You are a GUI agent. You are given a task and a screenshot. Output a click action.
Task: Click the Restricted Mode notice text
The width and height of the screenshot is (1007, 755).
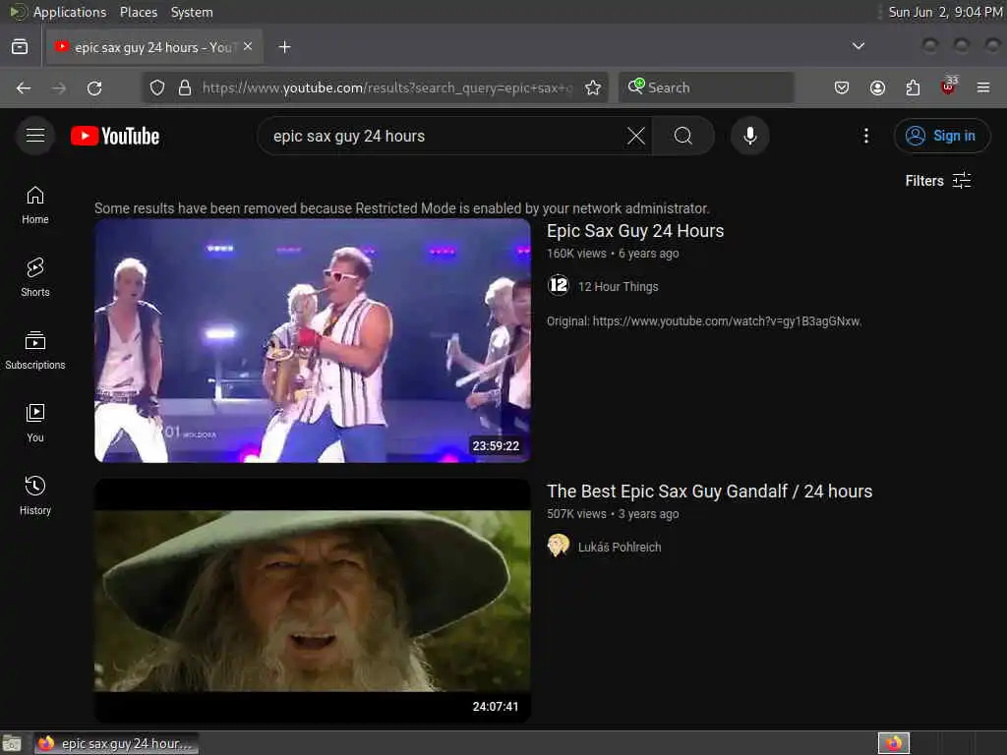pyautogui.click(x=402, y=208)
